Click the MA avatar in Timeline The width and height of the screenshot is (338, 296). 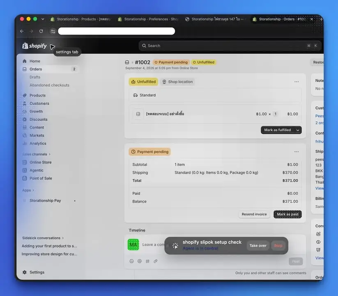[133, 245]
